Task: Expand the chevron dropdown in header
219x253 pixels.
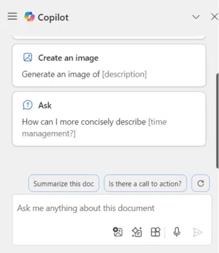Action: coord(196,17)
